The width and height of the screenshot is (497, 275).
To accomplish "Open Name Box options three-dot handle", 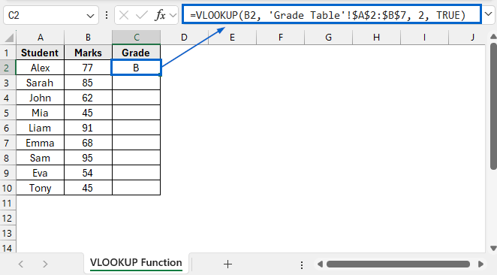I will coord(107,15).
